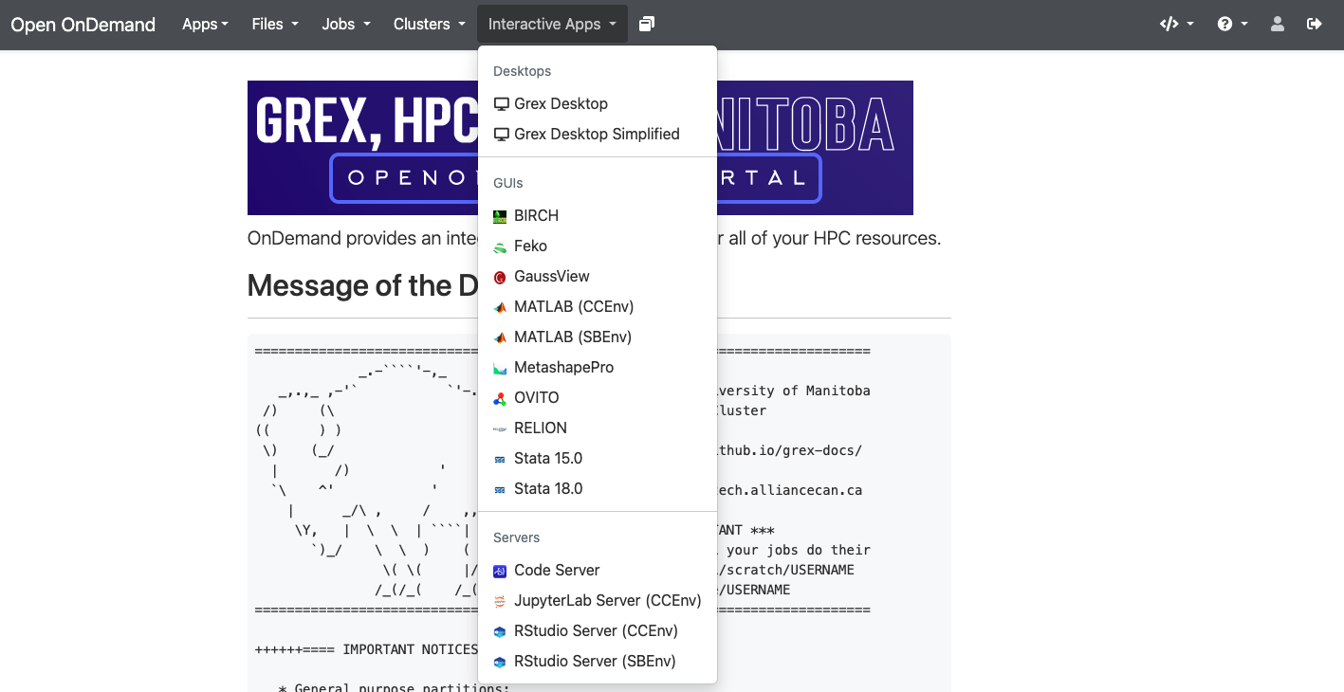The height and width of the screenshot is (692, 1344).
Task: Click the Log Out icon
Action: pos(1315,24)
